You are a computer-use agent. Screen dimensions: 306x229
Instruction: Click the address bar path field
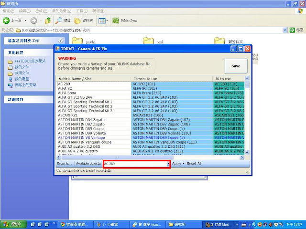click(x=149, y=30)
